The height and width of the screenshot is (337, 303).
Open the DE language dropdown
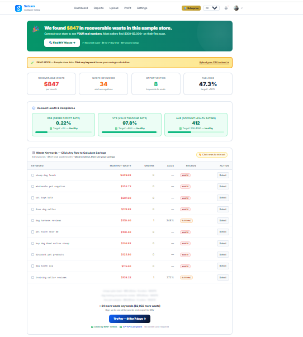pyautogui.click(x=211, y=8)
